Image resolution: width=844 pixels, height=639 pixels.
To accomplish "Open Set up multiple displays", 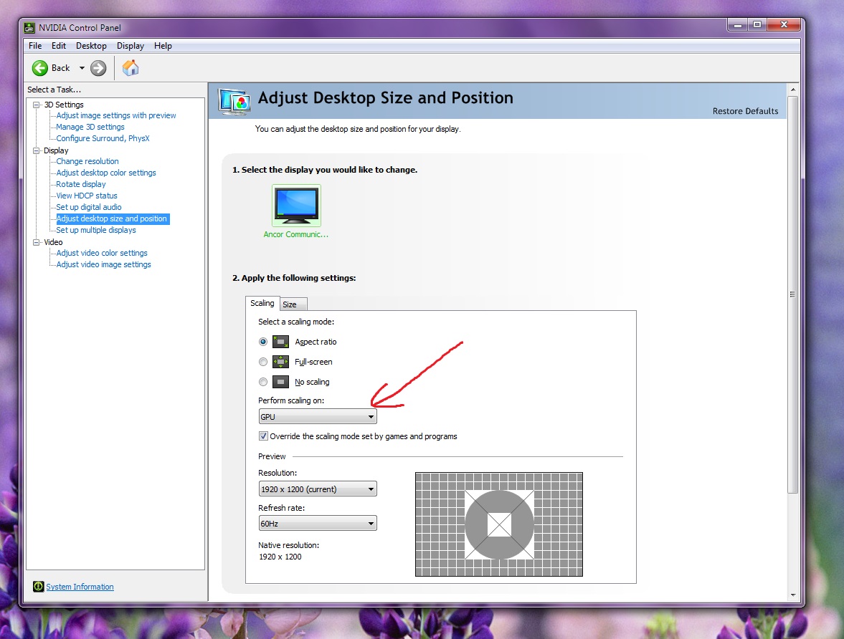I will point(96,230).
